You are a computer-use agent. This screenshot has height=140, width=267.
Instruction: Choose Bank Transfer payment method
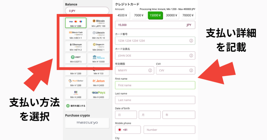[99, 59]
